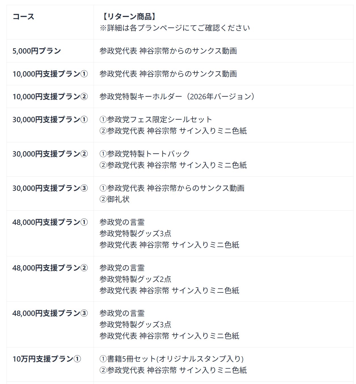The width and height of the screenshot is (356, 384).
Task: Select the "10,000円支援プラン②" label
Action: click(50, 96)
